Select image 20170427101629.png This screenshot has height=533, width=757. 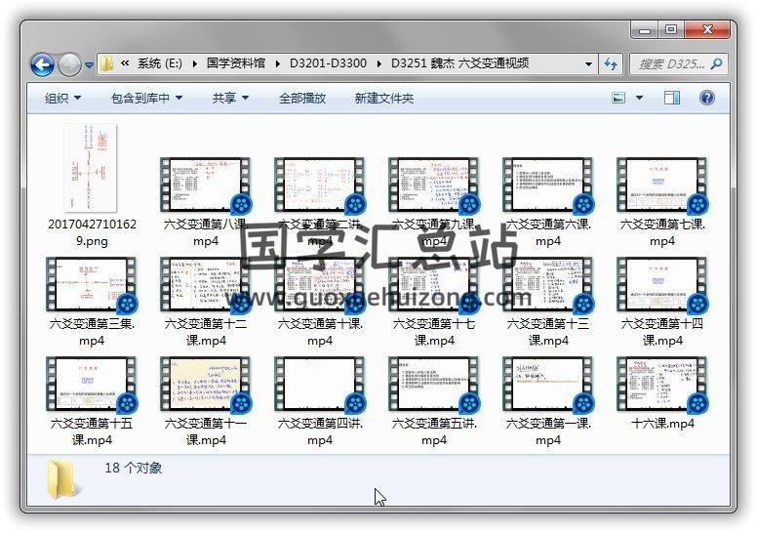[x=92, y=185]
